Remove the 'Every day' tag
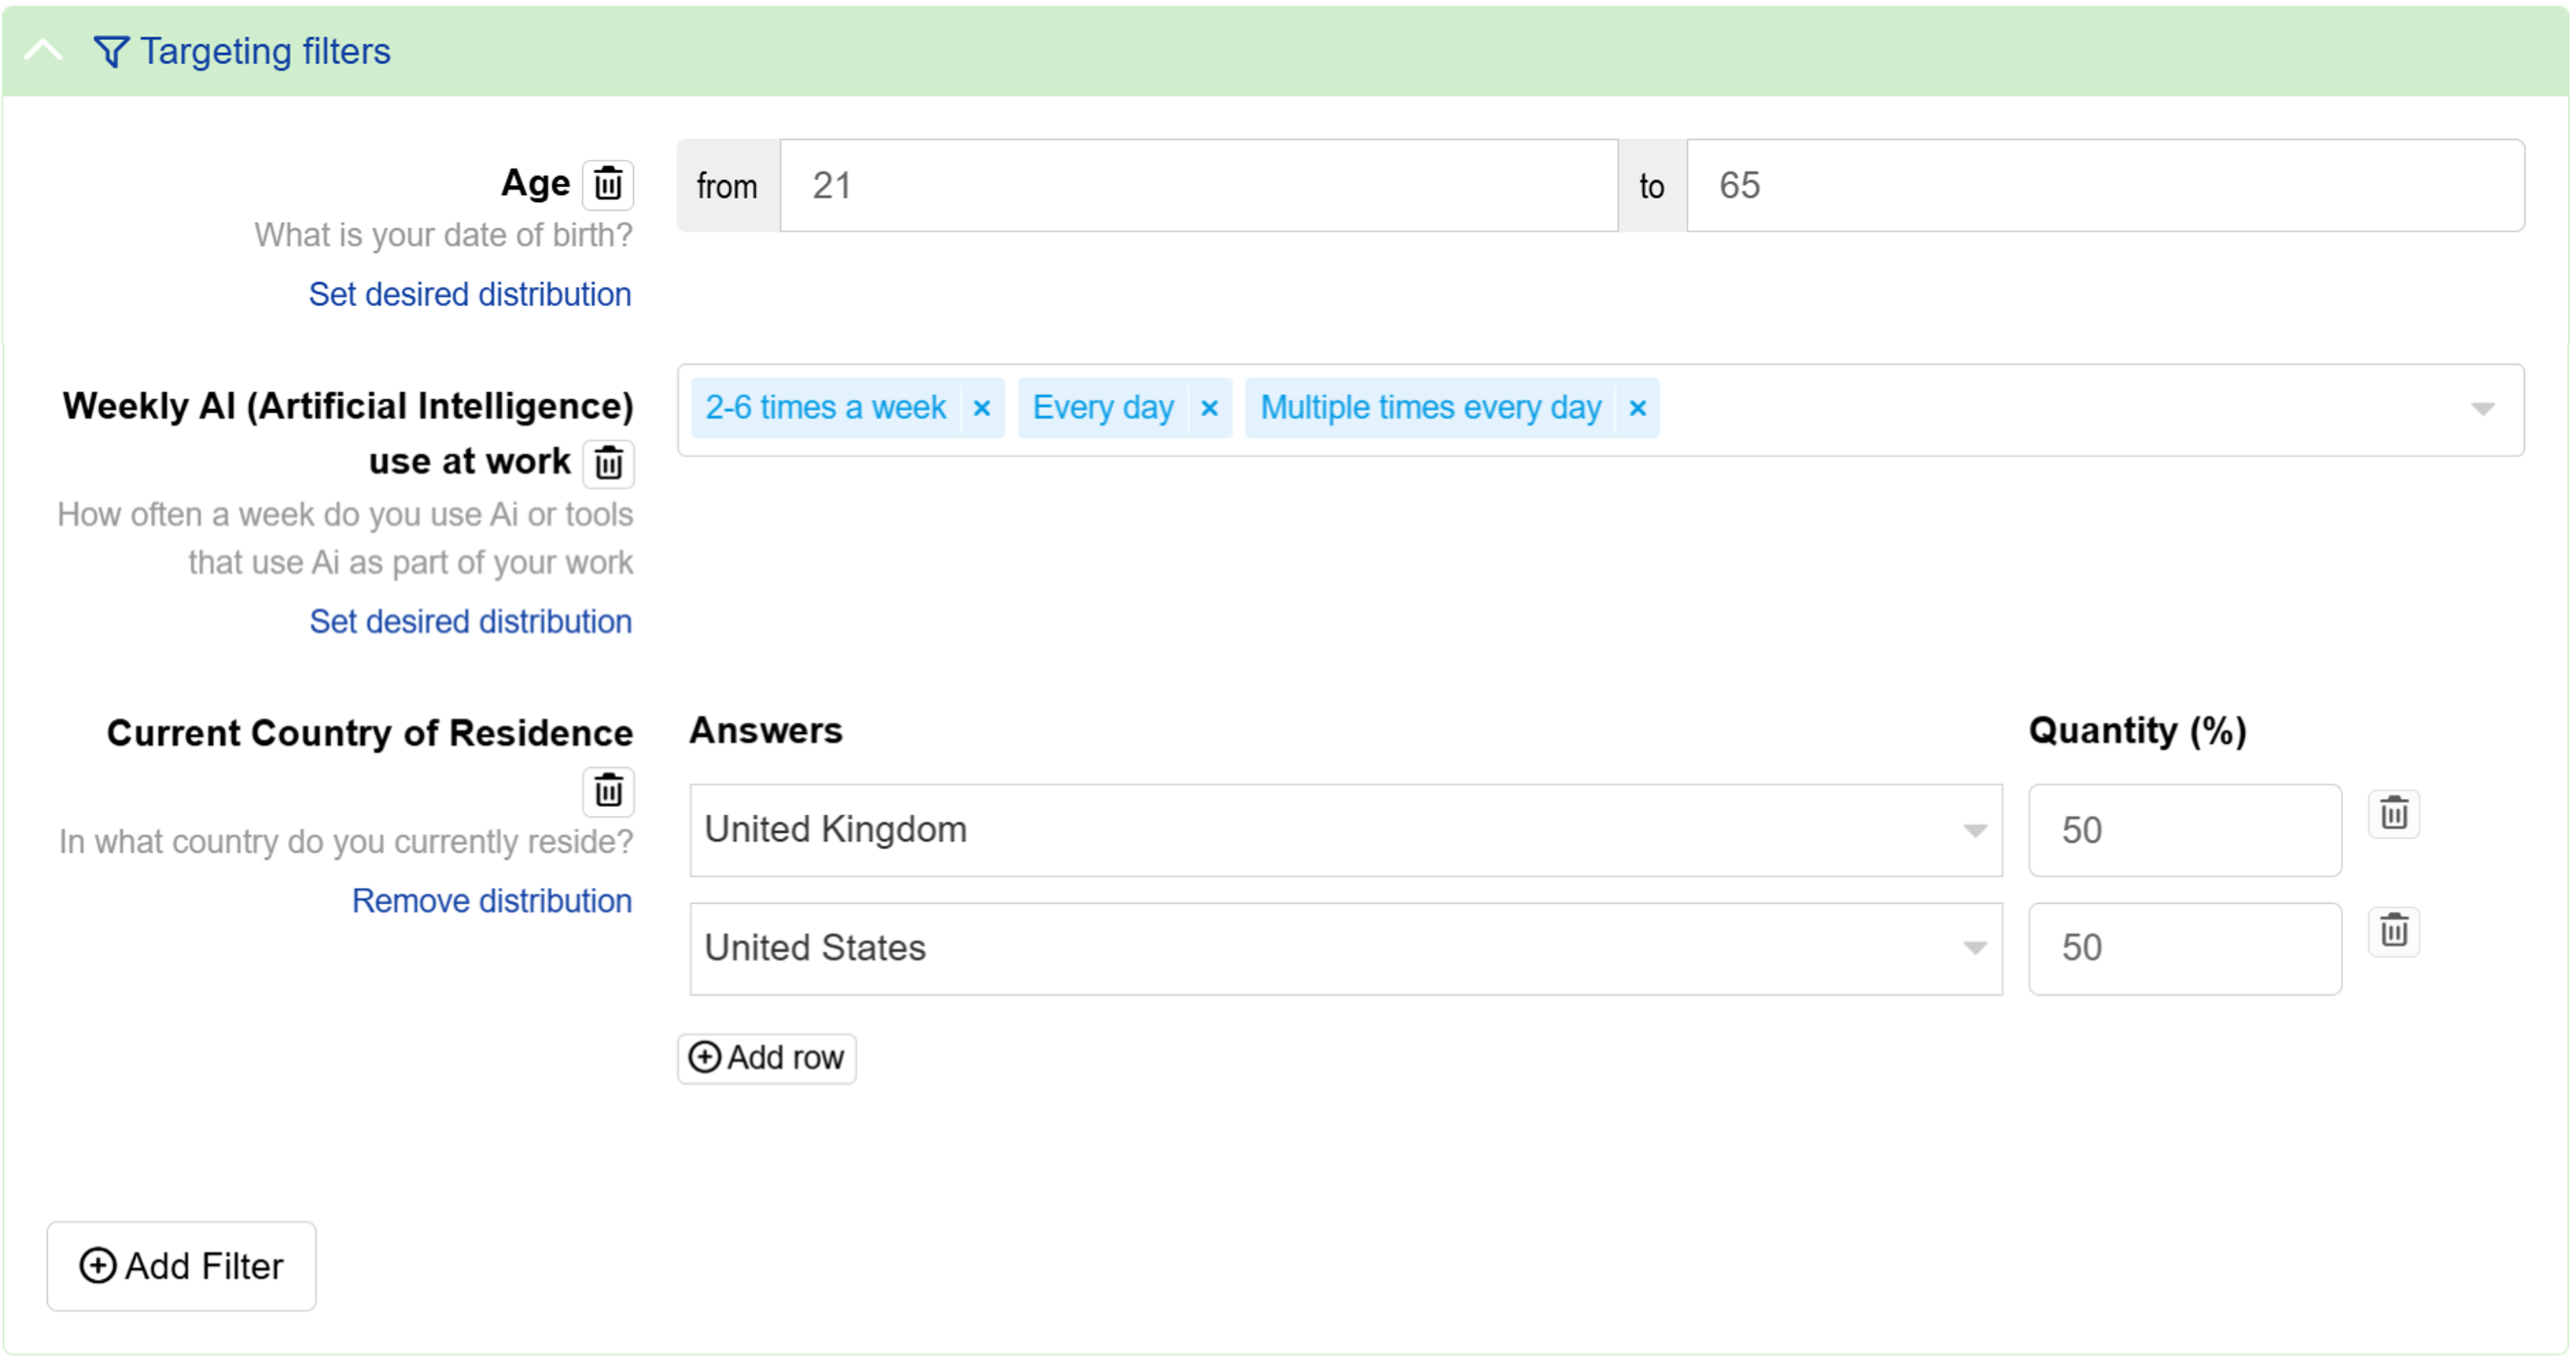Screen dimensions: 2576x1368 tap(1209, 408)
